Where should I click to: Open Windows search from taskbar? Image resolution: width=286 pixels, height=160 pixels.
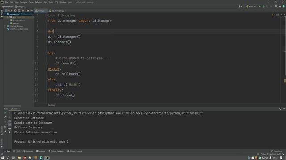pos(8,158)
